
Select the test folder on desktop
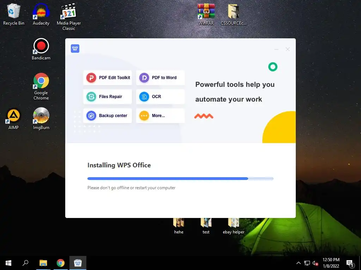pyautogui.click(x=206, y=226)
